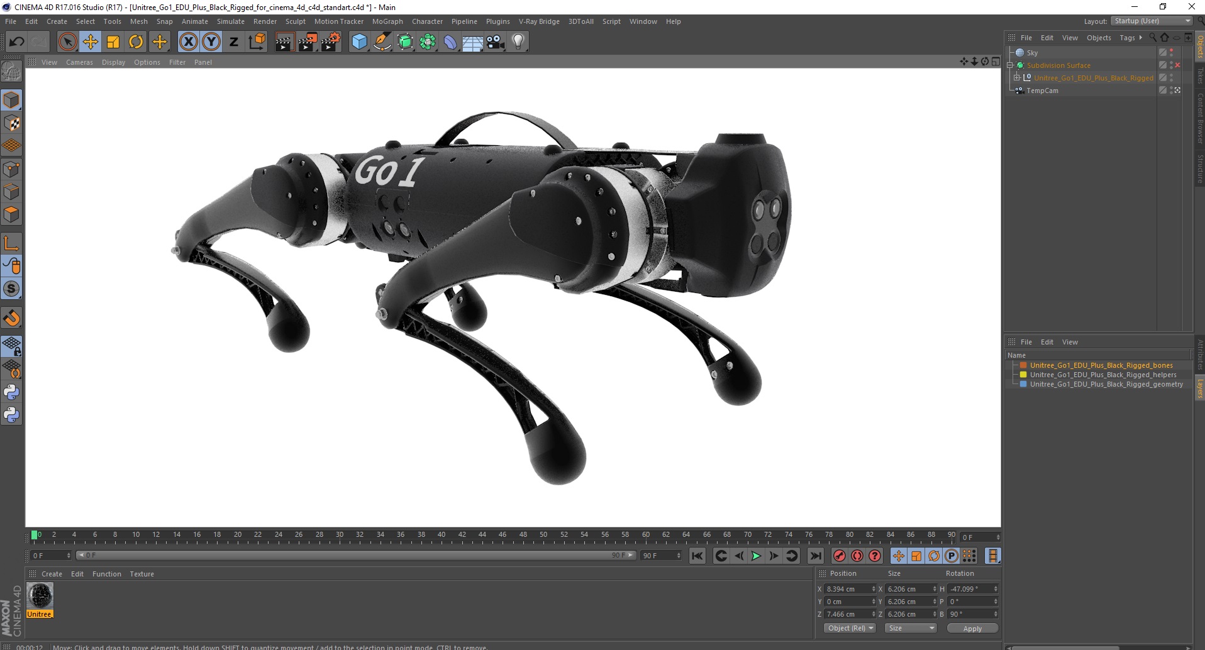This screenshot has width=1205, height=650.
Task: Toggle Sky visibility dots
Action: [1171, 53]
